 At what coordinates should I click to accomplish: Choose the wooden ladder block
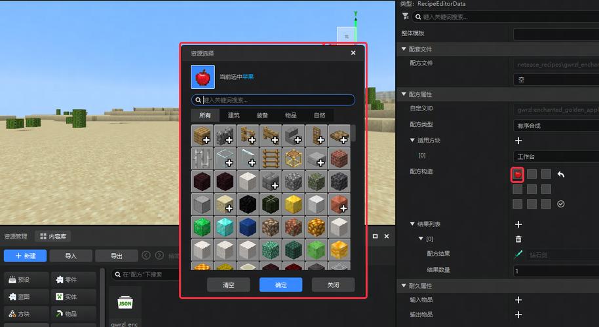click(x=271, y=158)
